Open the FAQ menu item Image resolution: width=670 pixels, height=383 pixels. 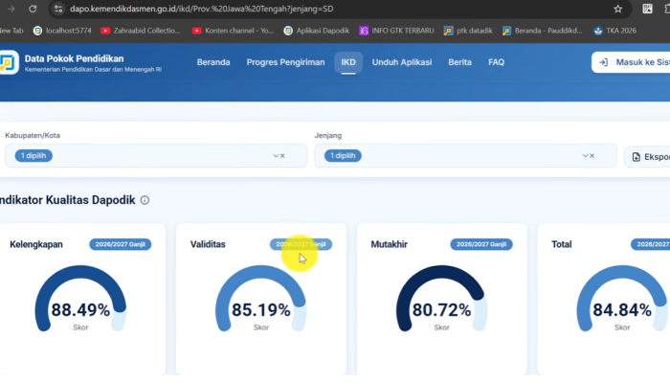(496, 62)
